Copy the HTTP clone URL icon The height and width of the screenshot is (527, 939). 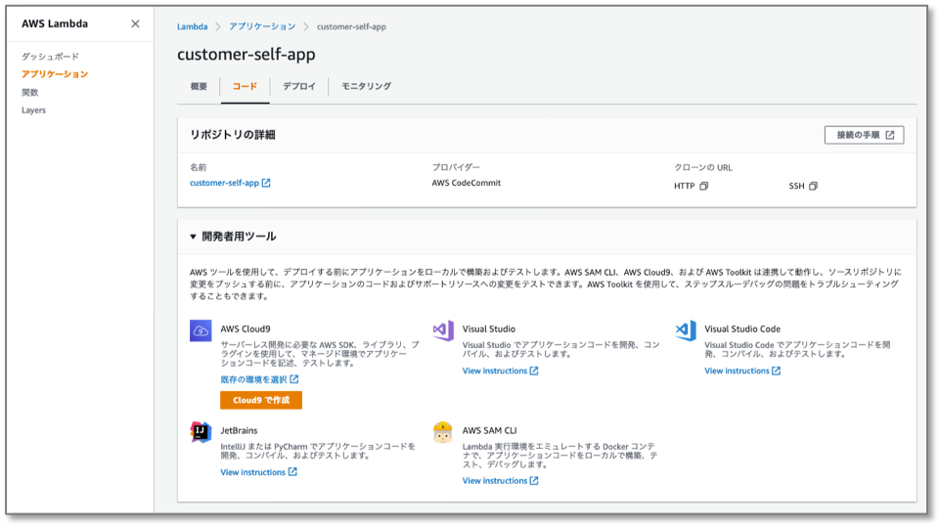tap(704, 186)
